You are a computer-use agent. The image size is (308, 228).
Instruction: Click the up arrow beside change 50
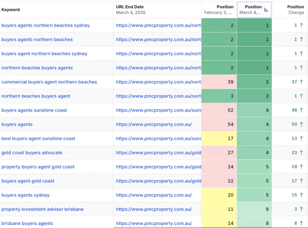[x=301, y=124]
